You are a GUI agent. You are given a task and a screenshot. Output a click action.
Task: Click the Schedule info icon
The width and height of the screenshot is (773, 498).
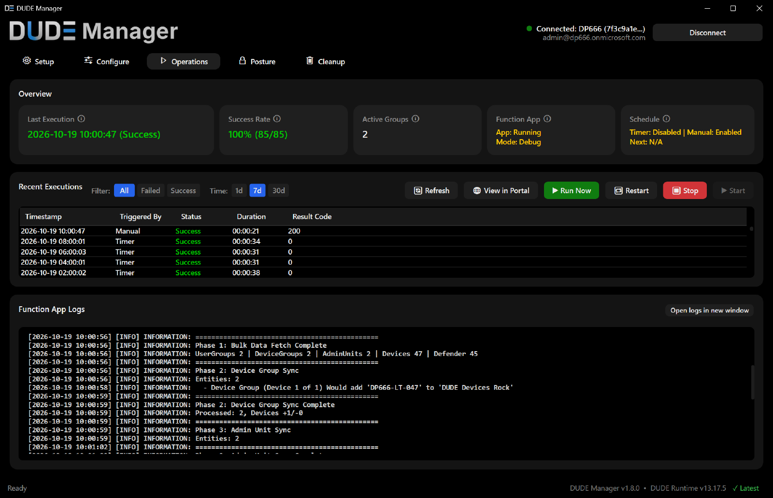[x=666, y=119]
